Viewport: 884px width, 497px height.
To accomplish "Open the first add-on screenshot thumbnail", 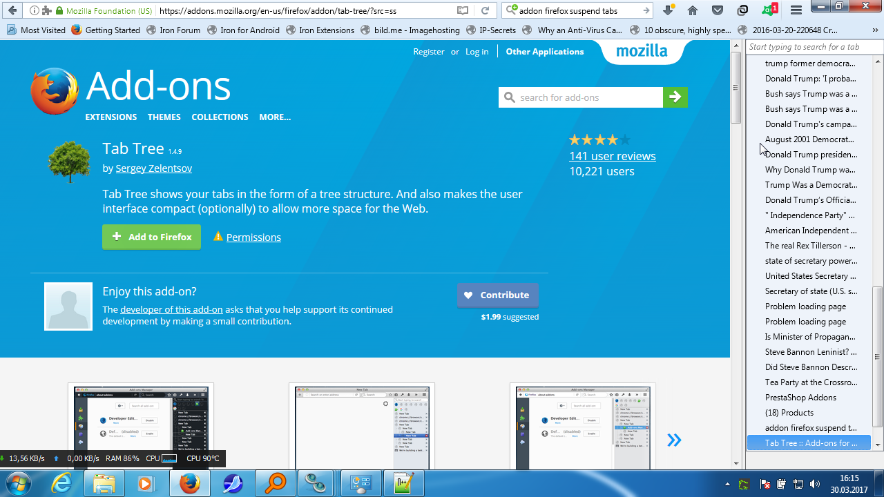I will 141,427.
